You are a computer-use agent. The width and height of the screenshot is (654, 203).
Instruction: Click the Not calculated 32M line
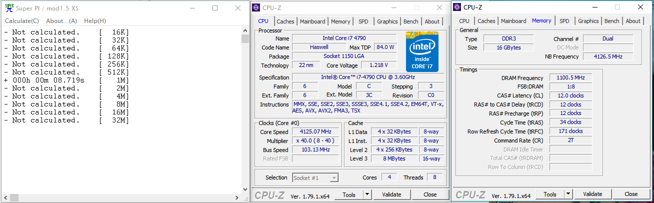[66, 120]
